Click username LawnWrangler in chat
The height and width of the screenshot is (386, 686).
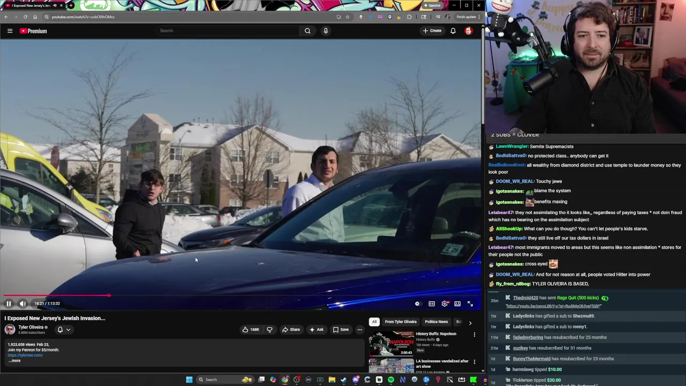pyautogui.click(x=512, y=146)
